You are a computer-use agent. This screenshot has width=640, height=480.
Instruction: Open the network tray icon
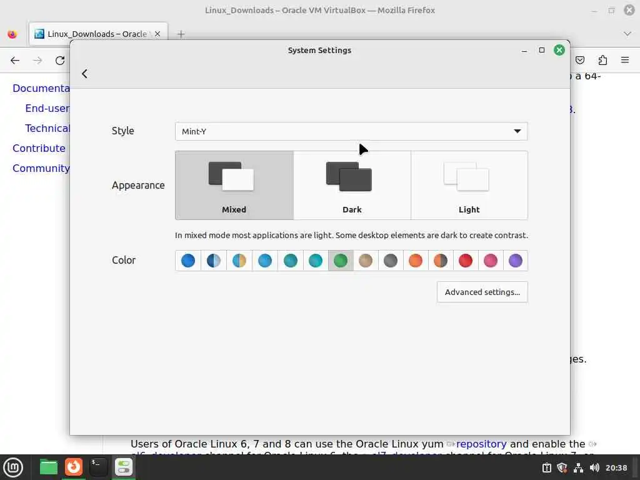(578, 467)
